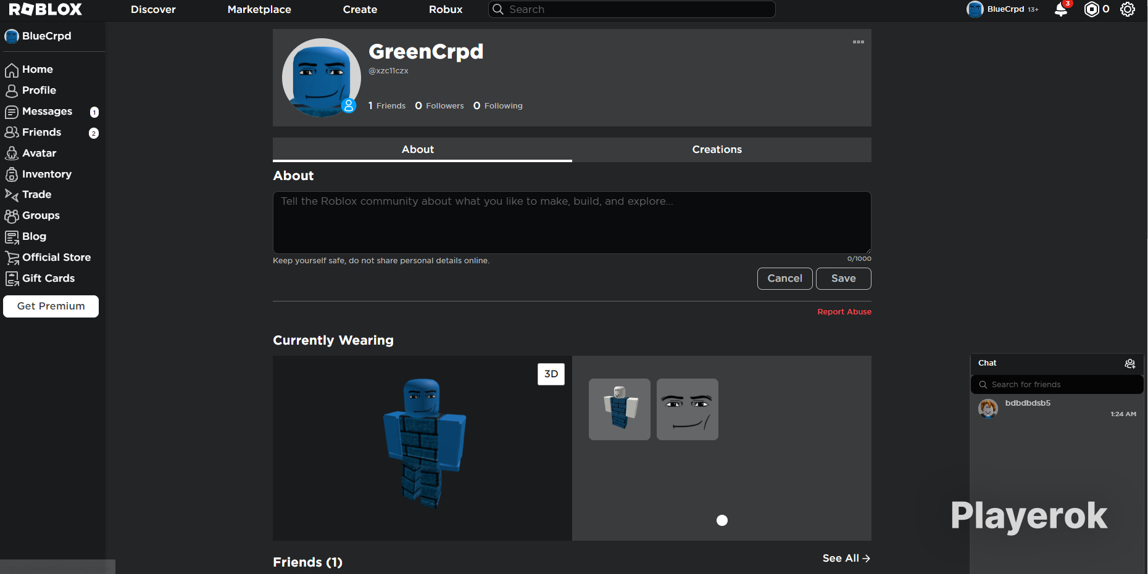Open the Inventory sidebar icon

[x=12, y=174]
